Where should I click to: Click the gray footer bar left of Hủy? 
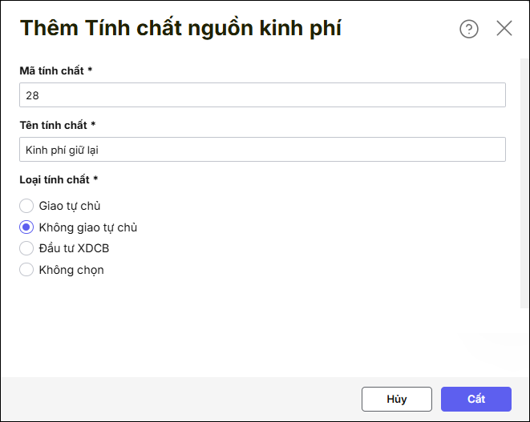(x=176, y=399)
